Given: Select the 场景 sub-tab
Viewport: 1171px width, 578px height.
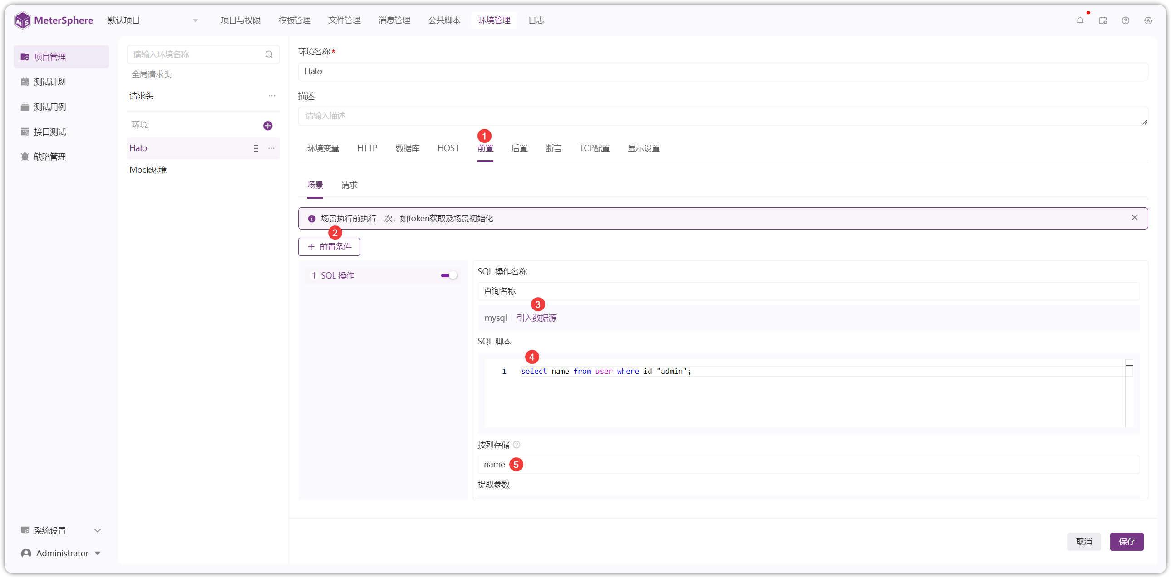Looking at the screenshot, I should pyautogui.click(x=315, y=186).
